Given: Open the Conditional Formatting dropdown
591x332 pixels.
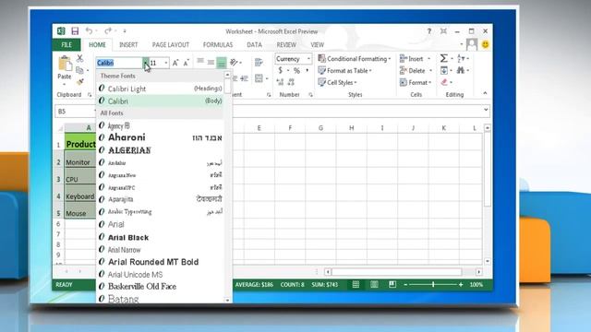Looking at the screenshot, I should coord(354,59).
